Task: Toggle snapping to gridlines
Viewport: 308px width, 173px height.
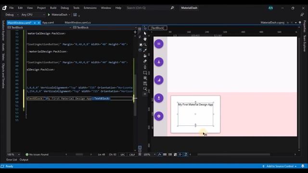Action: click(170, 155)
